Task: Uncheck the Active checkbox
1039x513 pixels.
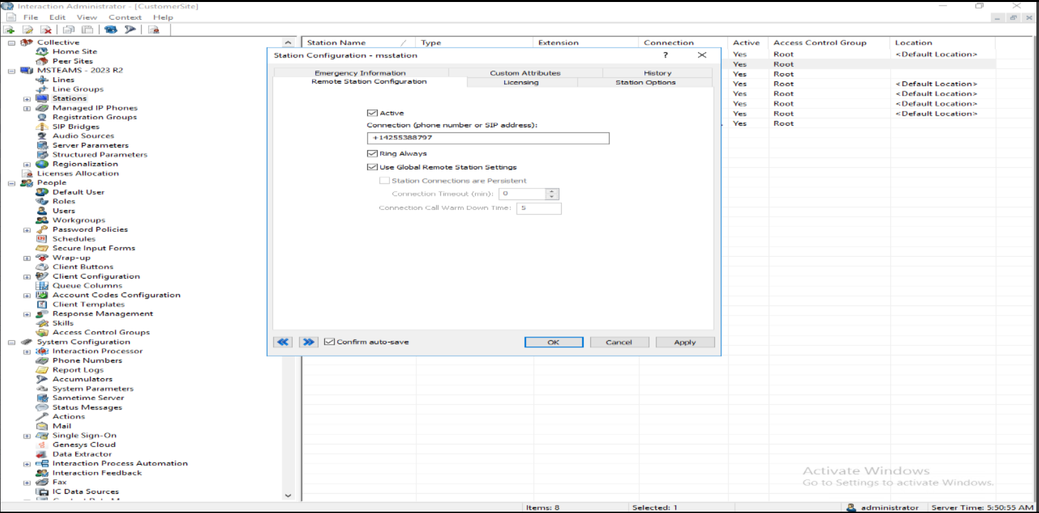Action: [372, 113]
